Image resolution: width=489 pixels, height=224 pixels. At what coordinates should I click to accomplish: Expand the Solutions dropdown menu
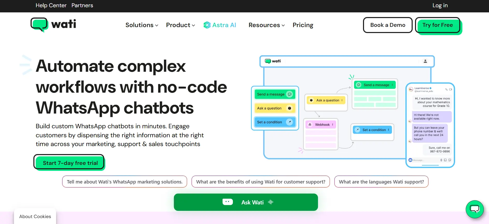142,25
